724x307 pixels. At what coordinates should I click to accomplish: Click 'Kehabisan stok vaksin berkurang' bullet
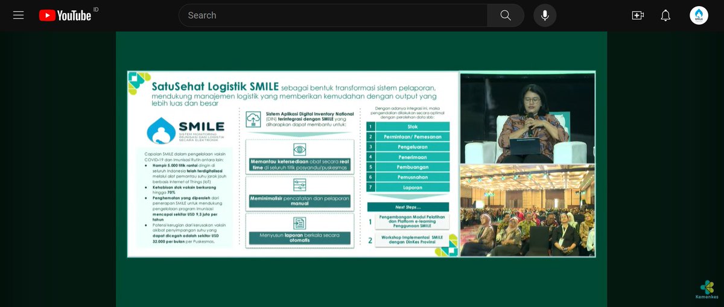point(180,190)
